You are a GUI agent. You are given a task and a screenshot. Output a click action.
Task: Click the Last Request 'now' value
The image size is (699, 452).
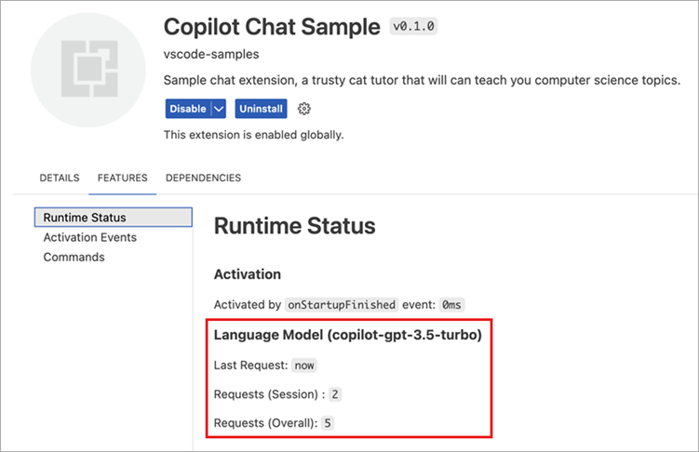(304, 366)
